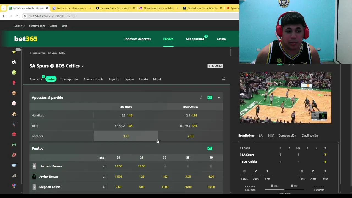Image resolution: width=352 pixels, height=198 pixels.
Task: Click the live game video thumbnail
Action: tap(285, 98)
